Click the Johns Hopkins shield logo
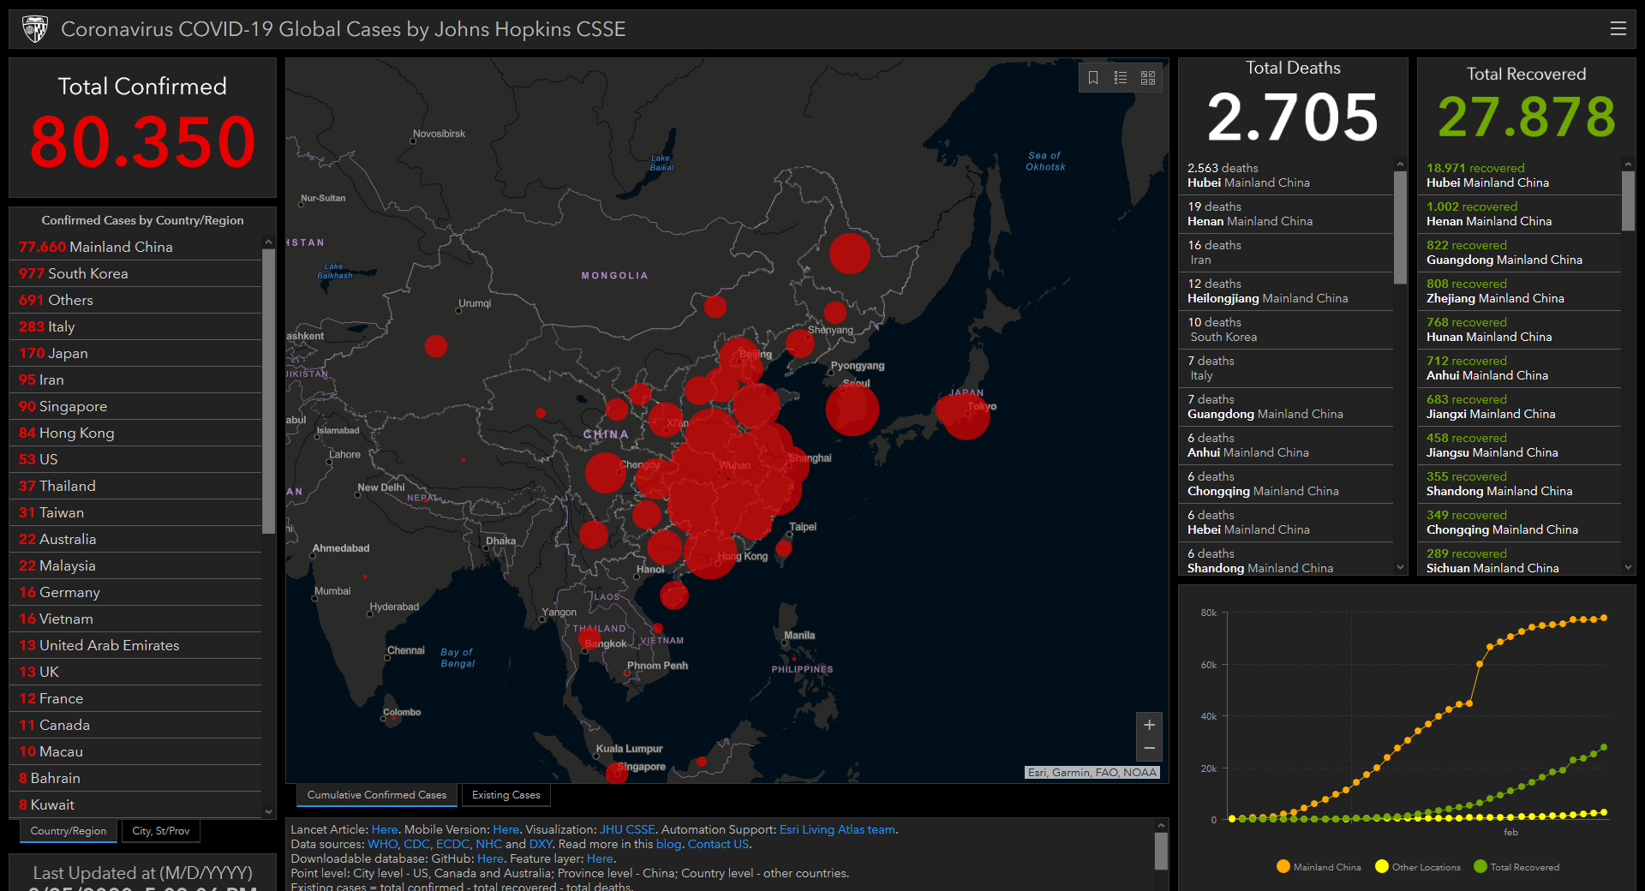Image resolution: width=1645 pixels, height=891 pixels. tap(35, 29)
